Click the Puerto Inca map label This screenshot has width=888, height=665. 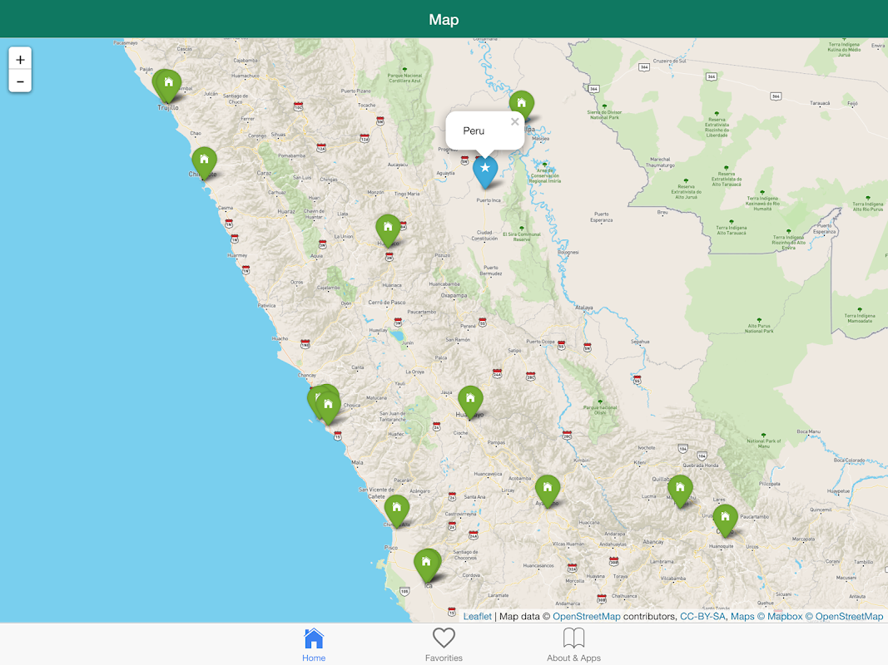click(489, 200)
